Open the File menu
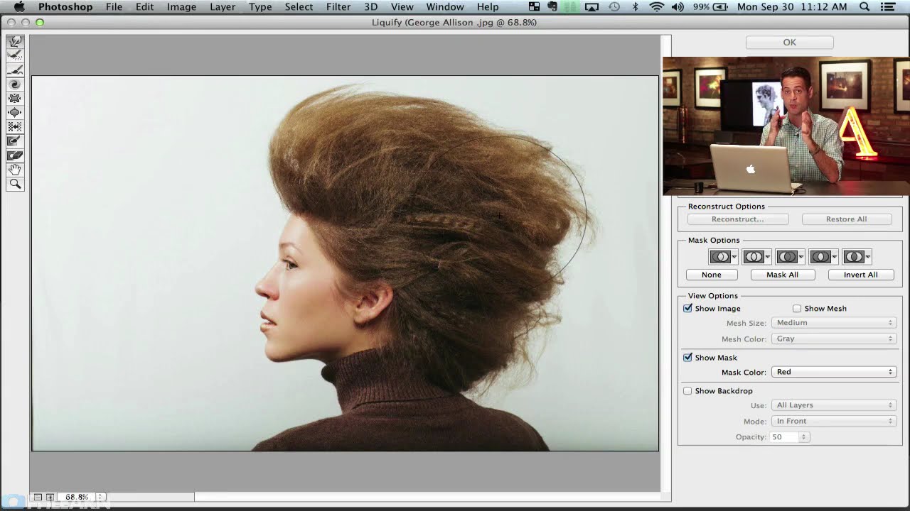Image resolution: width=910 pixels, height=511 pixels. [114, 7]
